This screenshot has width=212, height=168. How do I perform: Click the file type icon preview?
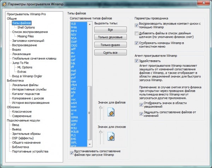111,112
